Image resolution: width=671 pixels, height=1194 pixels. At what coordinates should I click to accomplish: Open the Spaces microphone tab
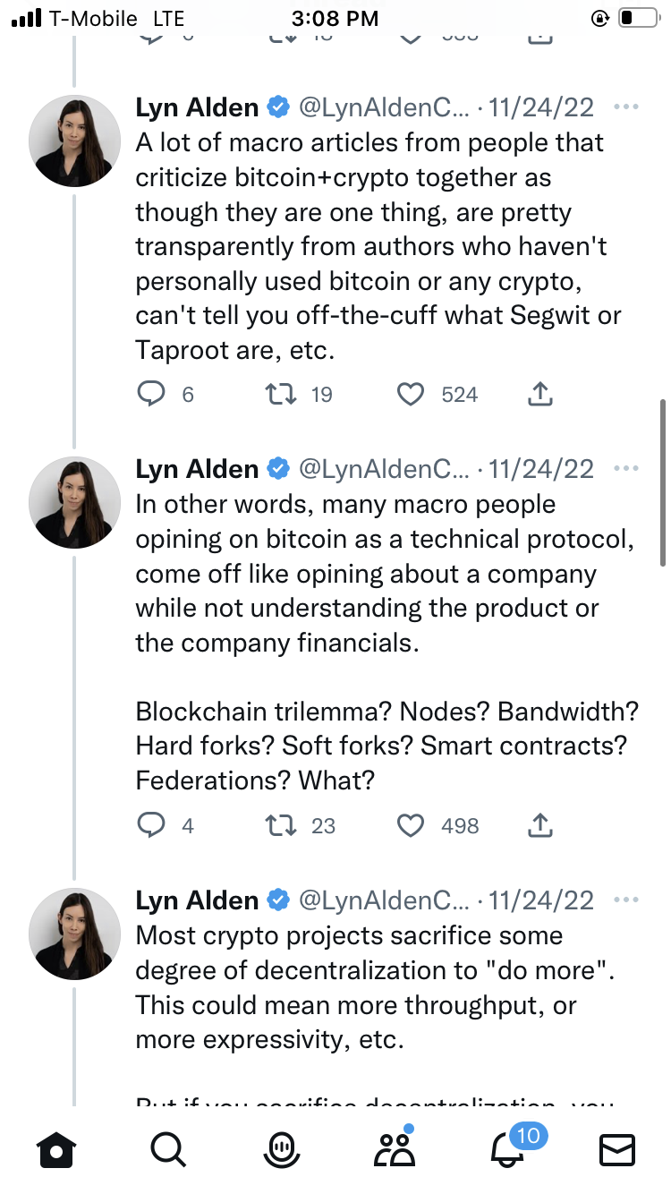pyautogui.click(x=282, y=1150)
